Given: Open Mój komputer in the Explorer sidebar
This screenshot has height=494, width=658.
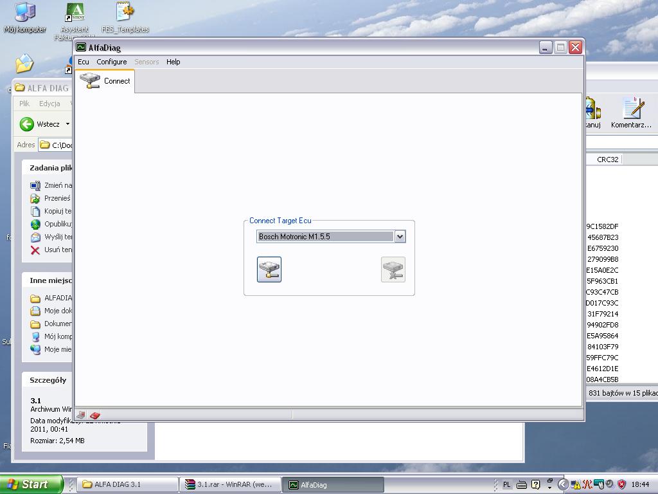Looking at the screenshot, I should coord(51,336).
